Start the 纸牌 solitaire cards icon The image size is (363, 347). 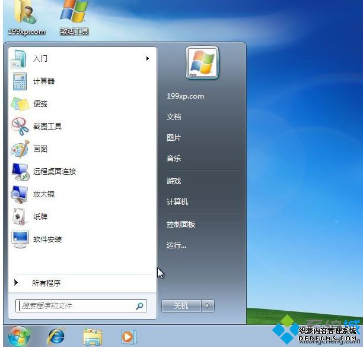[19, 217]
